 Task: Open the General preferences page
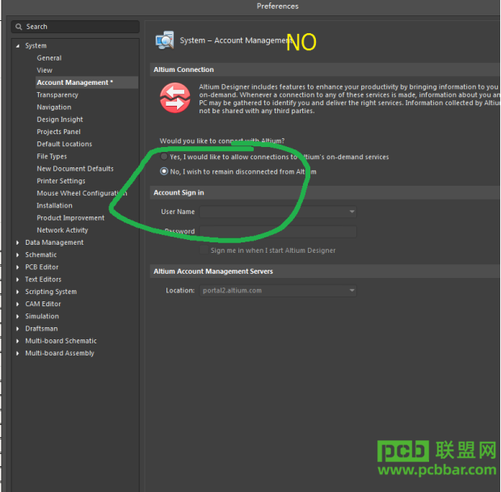pyautogui.click(x=49, y=58)
